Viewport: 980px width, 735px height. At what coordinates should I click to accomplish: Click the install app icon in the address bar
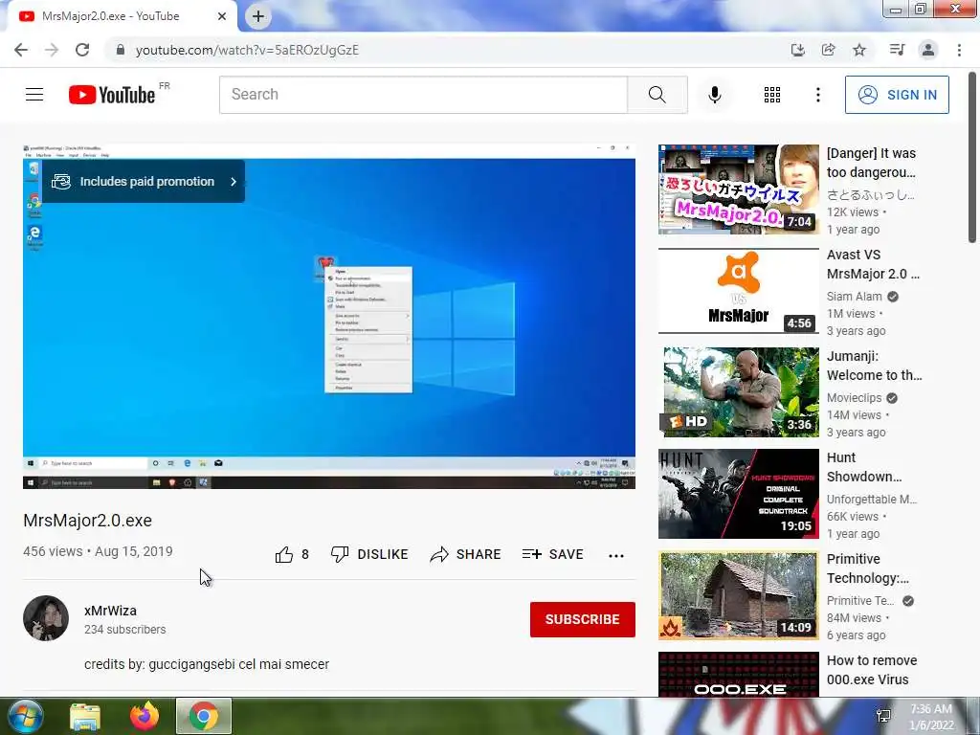point(798,50)
